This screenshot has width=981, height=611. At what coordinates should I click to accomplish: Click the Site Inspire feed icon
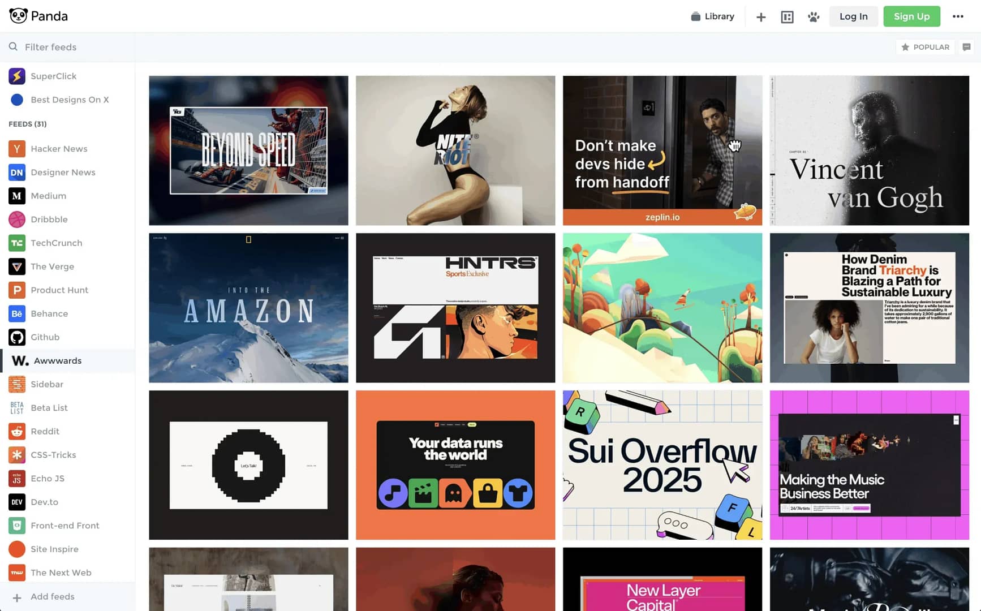tap(17, 549)
